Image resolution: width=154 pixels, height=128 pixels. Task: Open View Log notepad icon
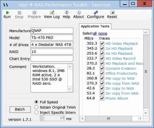pyautogui.click(x=52, y=12)
